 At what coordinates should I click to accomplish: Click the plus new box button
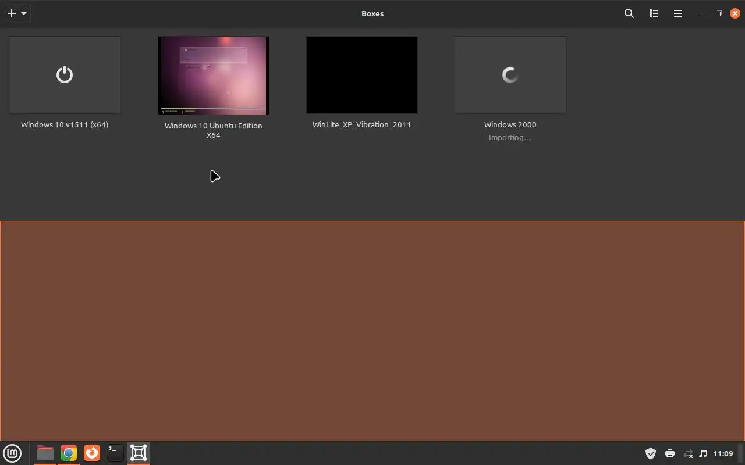click(11, 13)
